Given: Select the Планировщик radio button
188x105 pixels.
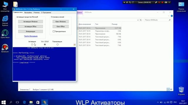Looking at the screenshot, I should pos(58,45).
